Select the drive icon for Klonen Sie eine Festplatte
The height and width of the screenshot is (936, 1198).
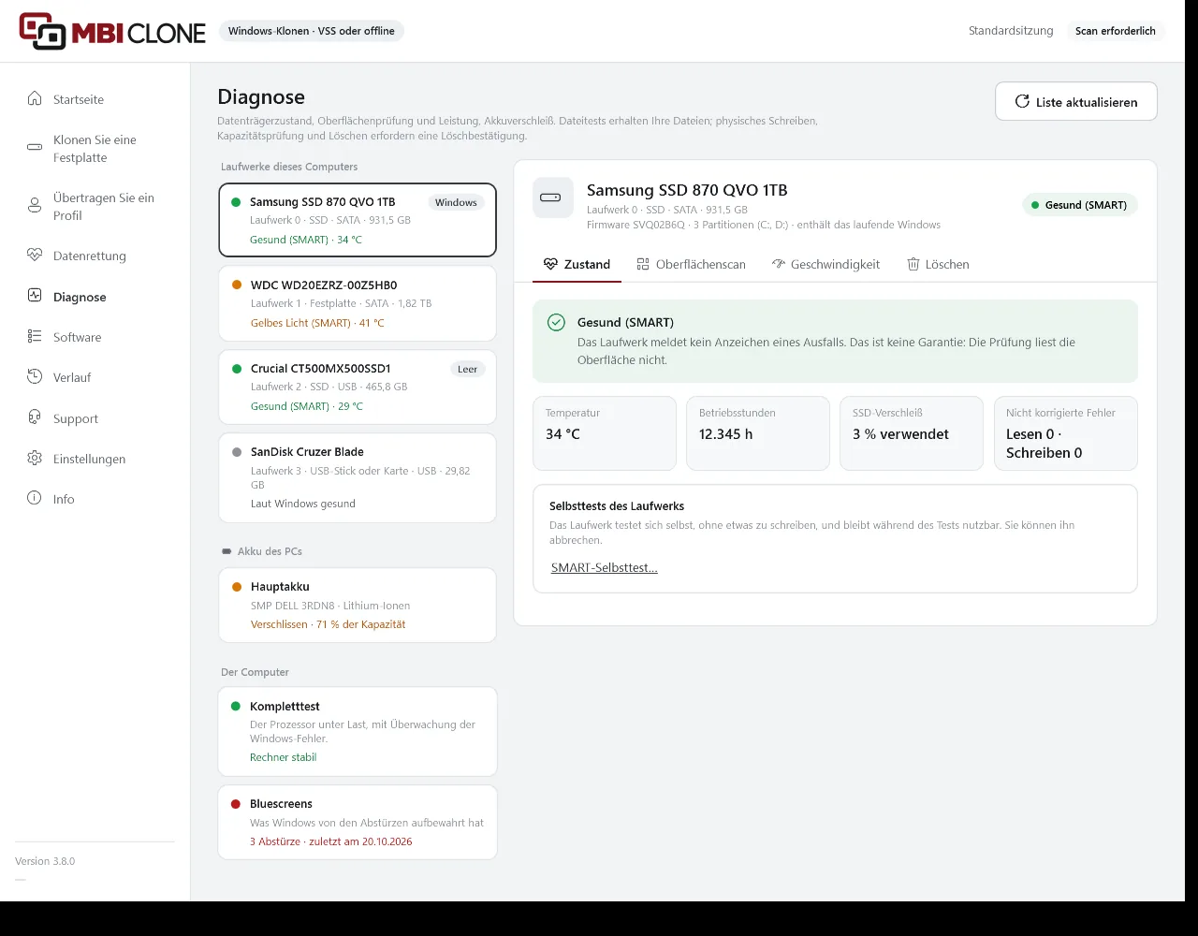point(35,148)
